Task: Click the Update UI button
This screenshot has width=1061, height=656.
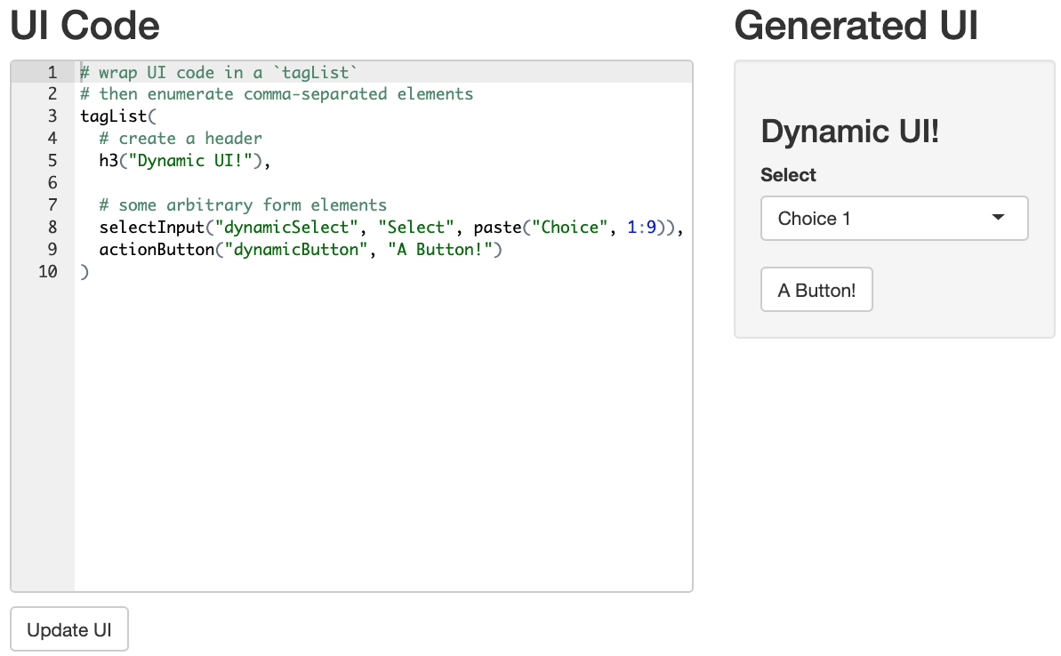Action: pyautogui.click(x=69, y=630)
